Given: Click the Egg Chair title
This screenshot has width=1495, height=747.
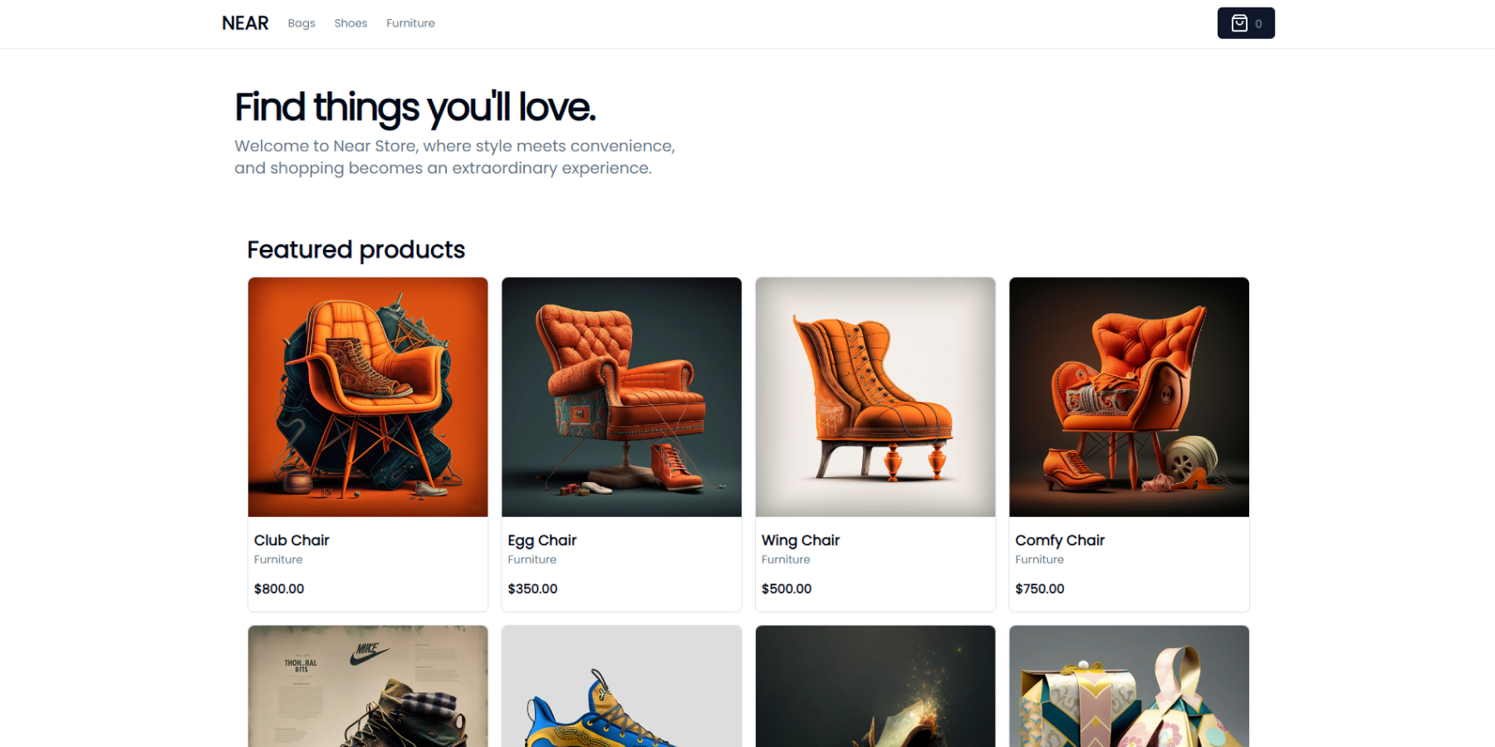Looking at the screenshot, I should (542, 540).
